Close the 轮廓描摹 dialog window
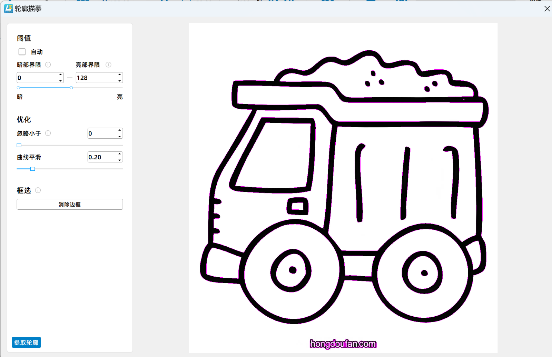The height and width of the screenshot is (357, 552). 547,9
